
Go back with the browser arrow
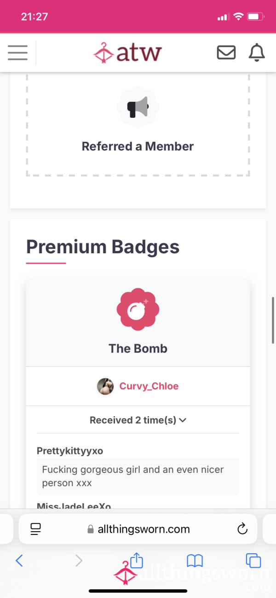(19, 560)
